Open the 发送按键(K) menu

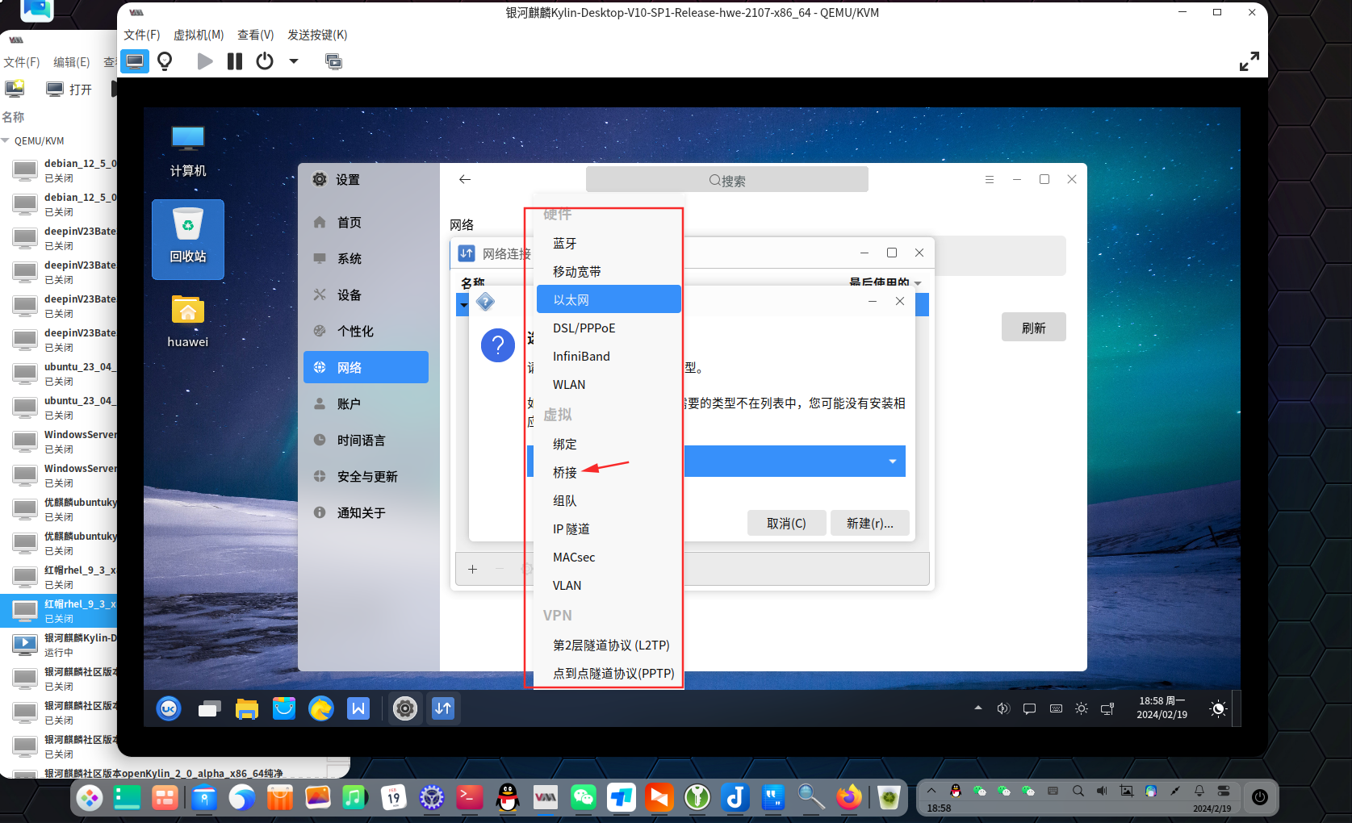pos(317,35)
